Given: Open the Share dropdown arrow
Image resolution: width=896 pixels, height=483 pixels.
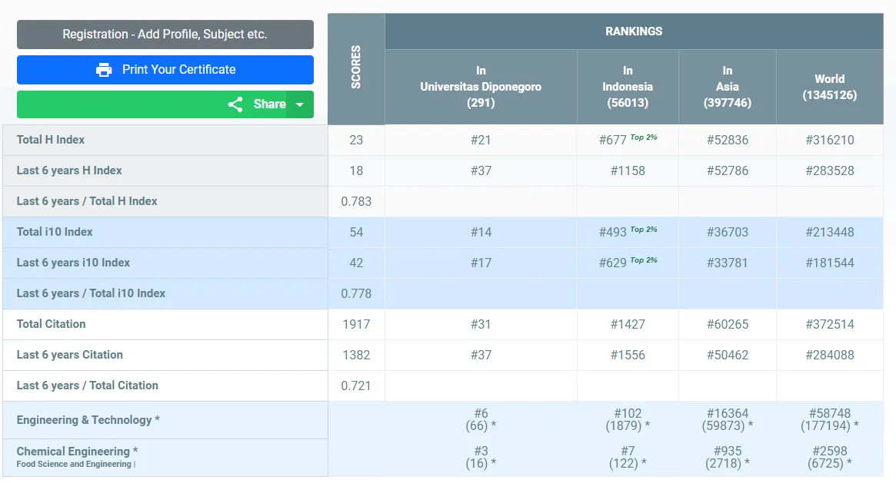Looking at the screenshot, I should pos(300,104).
